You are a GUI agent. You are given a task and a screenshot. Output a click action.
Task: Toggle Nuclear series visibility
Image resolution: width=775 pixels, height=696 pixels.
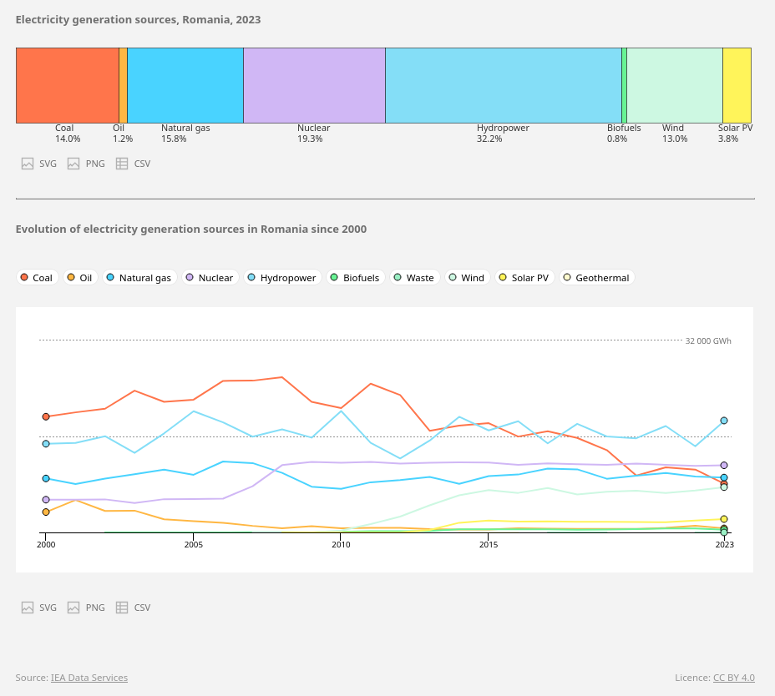[210, 278]
